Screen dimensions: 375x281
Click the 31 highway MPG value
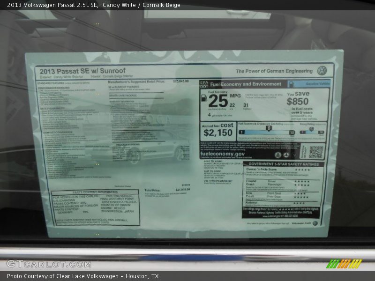coord(246,105)
